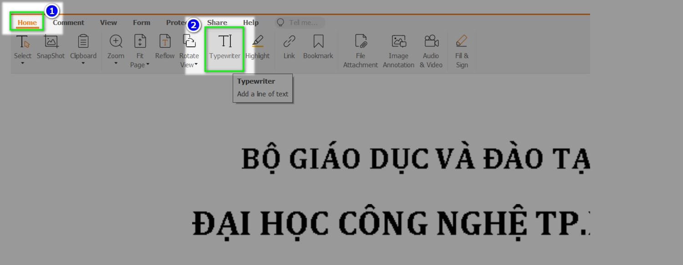Choose the Fit Page icon
Screen dimensions: 683x265
(x=140, y=41)
